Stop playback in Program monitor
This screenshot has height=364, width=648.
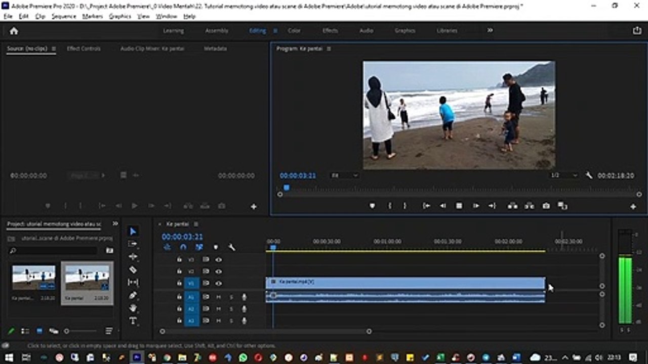coord(459,206)
